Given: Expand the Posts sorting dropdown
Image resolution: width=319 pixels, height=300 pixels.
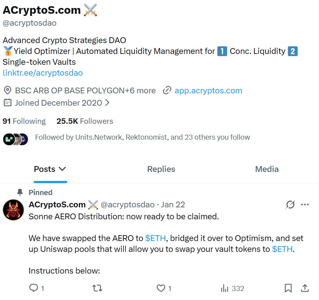Looking at the screenshot, I should point(62,169).
